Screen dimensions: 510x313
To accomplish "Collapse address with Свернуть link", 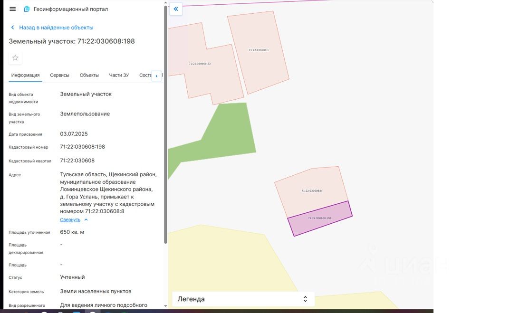I will 70,220.
